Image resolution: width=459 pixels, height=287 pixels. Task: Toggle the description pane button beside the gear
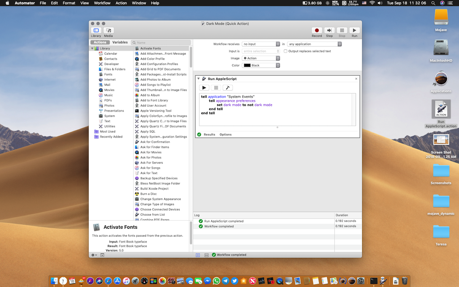[102, 255]
